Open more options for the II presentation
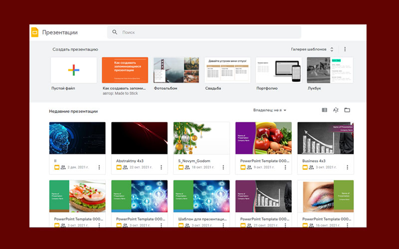The width and height of the screenshot is (399, 249). click(x=99, y=167)
